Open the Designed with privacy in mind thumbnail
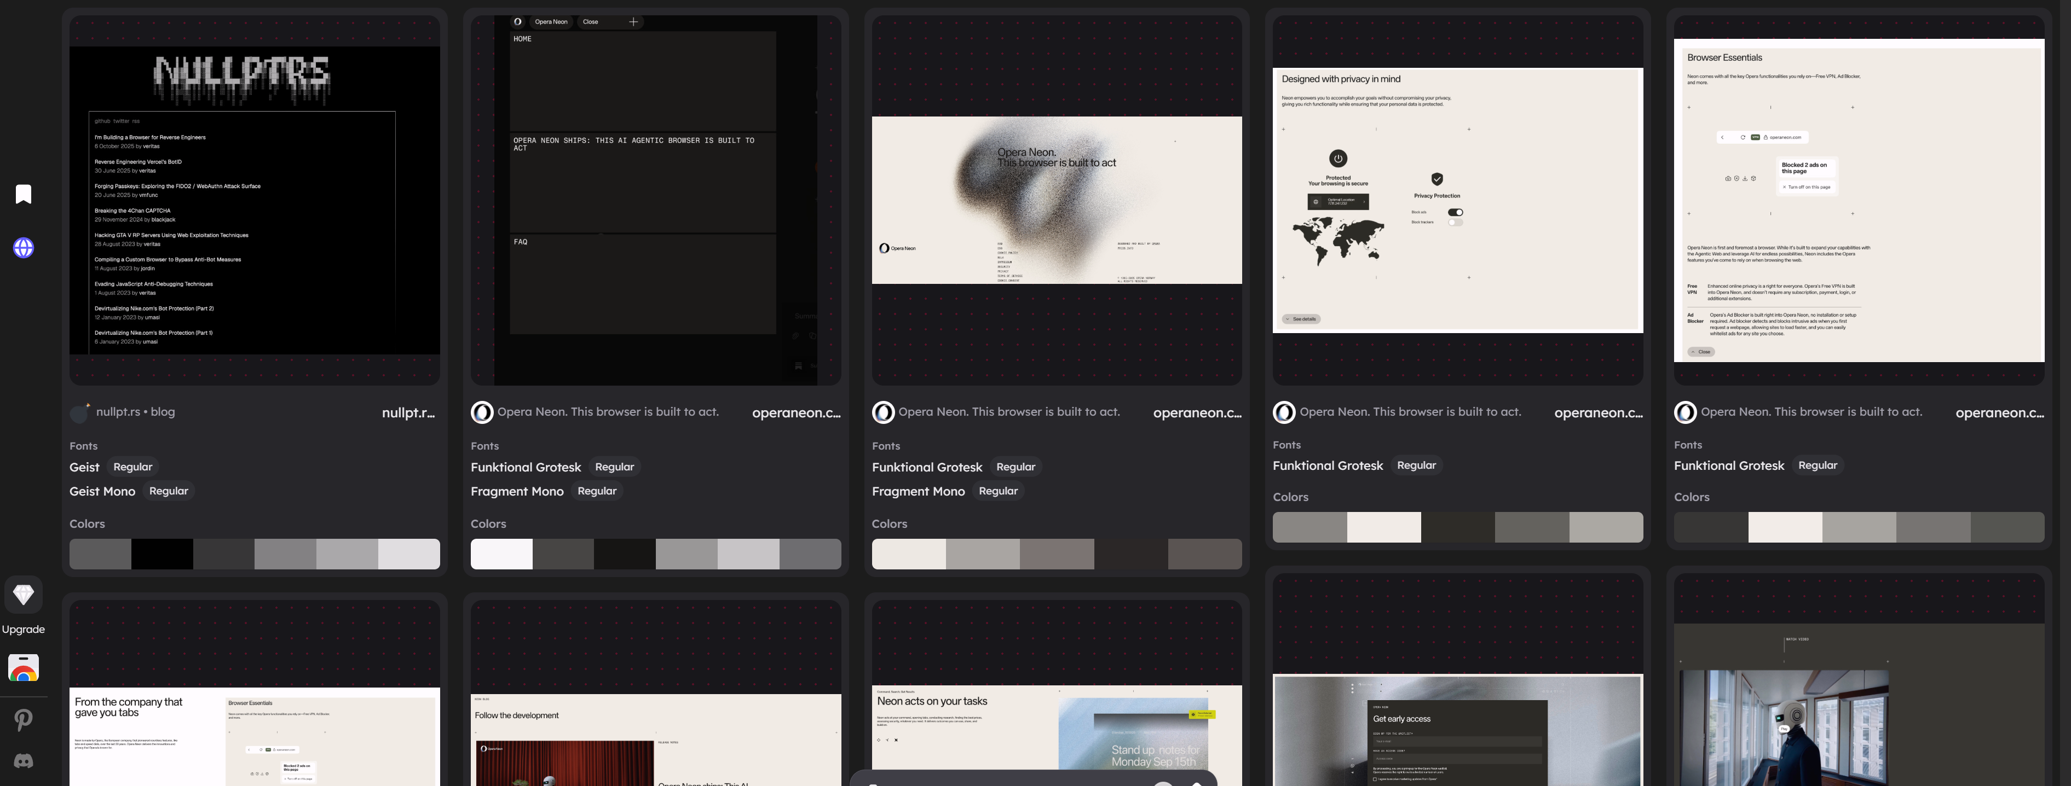This screenshot has height=786, width=2071. click(x=1457, y=200)
